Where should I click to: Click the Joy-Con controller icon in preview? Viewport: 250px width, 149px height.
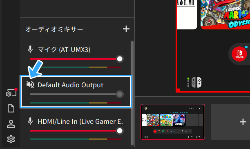click(x=196, y=82)
